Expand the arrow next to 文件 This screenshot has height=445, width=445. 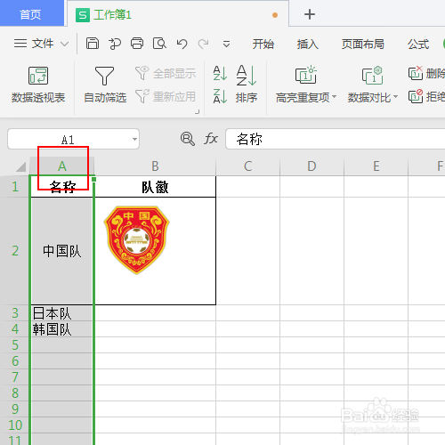pos(64,44)
